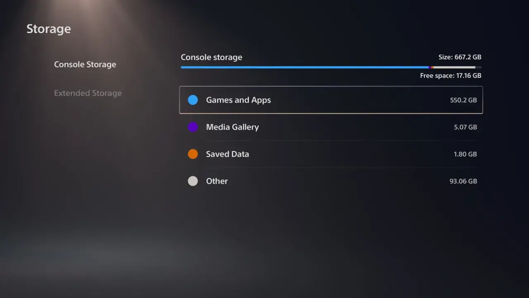Click the 5.07 GB Media Gallery size
Screen dimensions: 529x298
(x=465, y=127)
